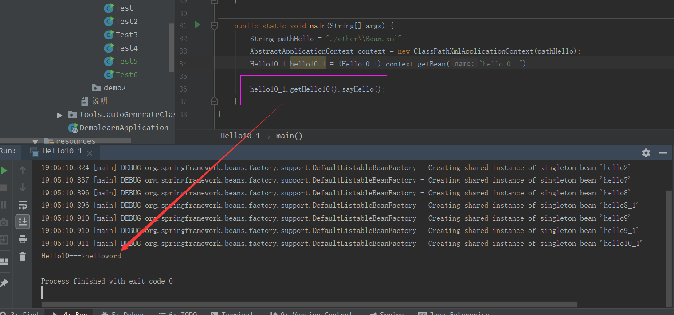
Task: Click the highlighted hello10_1 variable on line 34
Action: [308, 64]
